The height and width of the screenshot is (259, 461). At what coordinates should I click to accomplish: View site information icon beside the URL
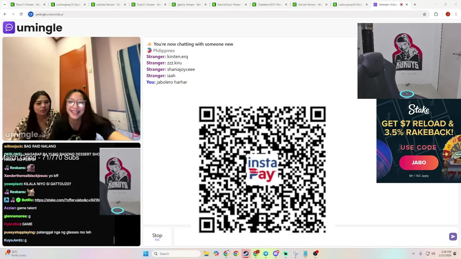[x=31, y=14]
